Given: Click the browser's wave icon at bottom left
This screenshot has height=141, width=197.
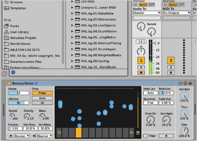Looking at the screenshot, I should (4, 74).
